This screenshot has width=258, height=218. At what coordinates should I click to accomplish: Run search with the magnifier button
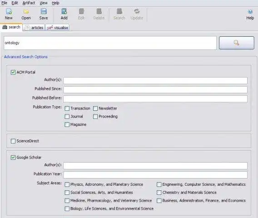pos(237,43)
